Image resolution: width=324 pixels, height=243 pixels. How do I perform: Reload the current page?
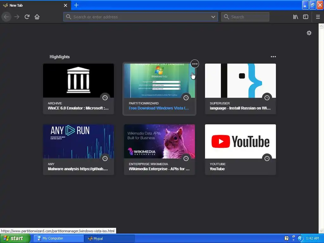(27, 17)
